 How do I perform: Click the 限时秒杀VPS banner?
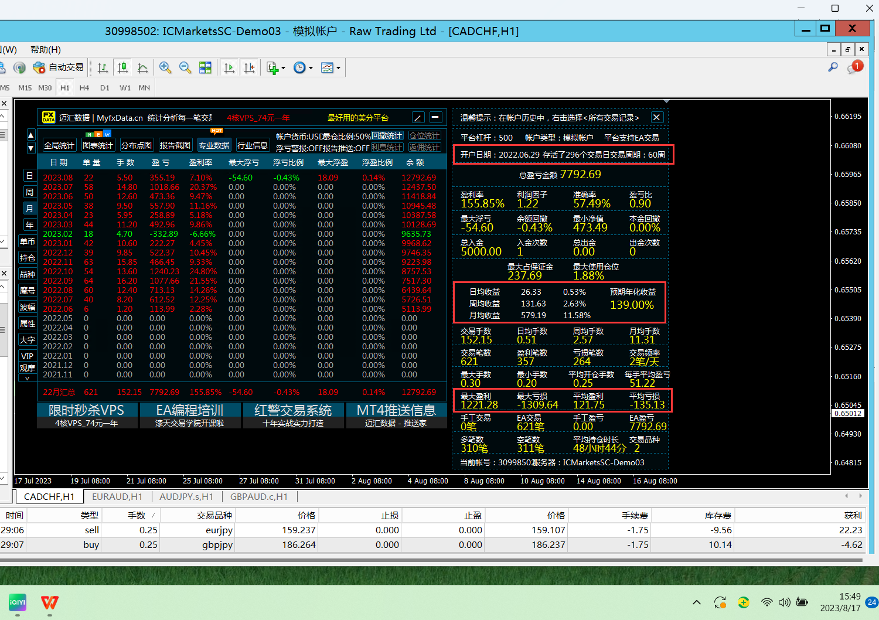[87, 415]
